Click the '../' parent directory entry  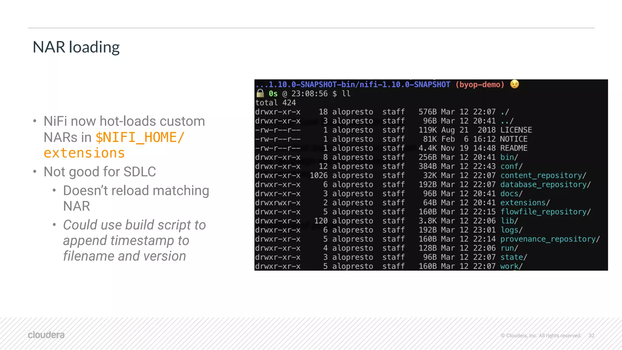coord(507,121)
